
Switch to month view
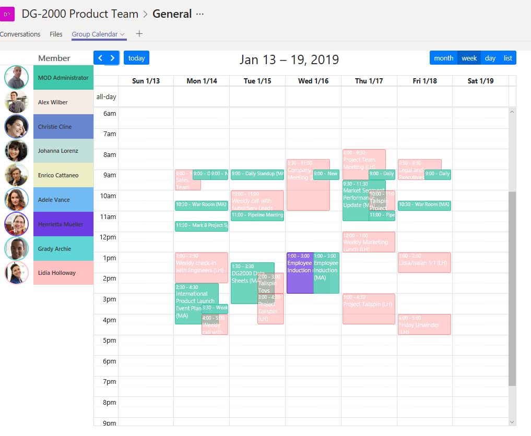(x=443, y=58)
